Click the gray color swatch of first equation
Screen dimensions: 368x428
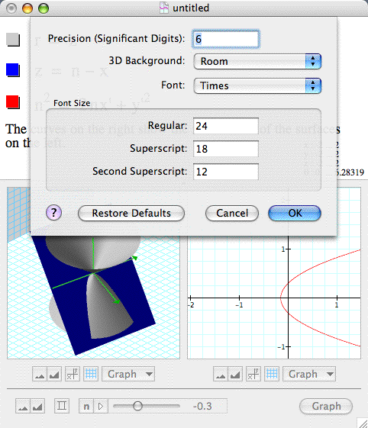click(x=13, y=40)
